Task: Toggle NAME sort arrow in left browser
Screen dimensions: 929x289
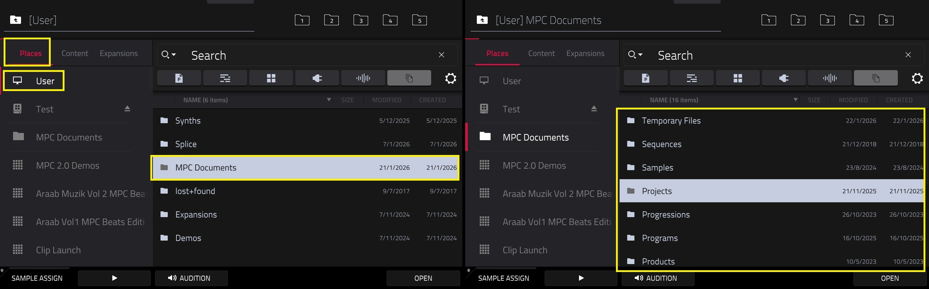Action: coord(329,100)
